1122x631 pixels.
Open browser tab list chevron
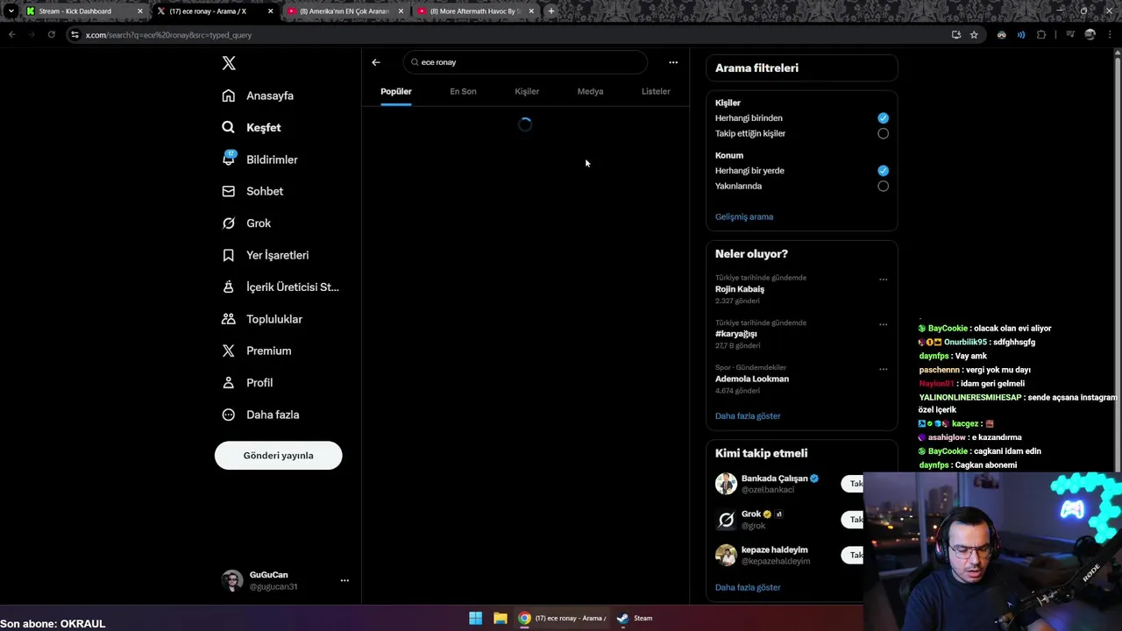tap(11, 11)
